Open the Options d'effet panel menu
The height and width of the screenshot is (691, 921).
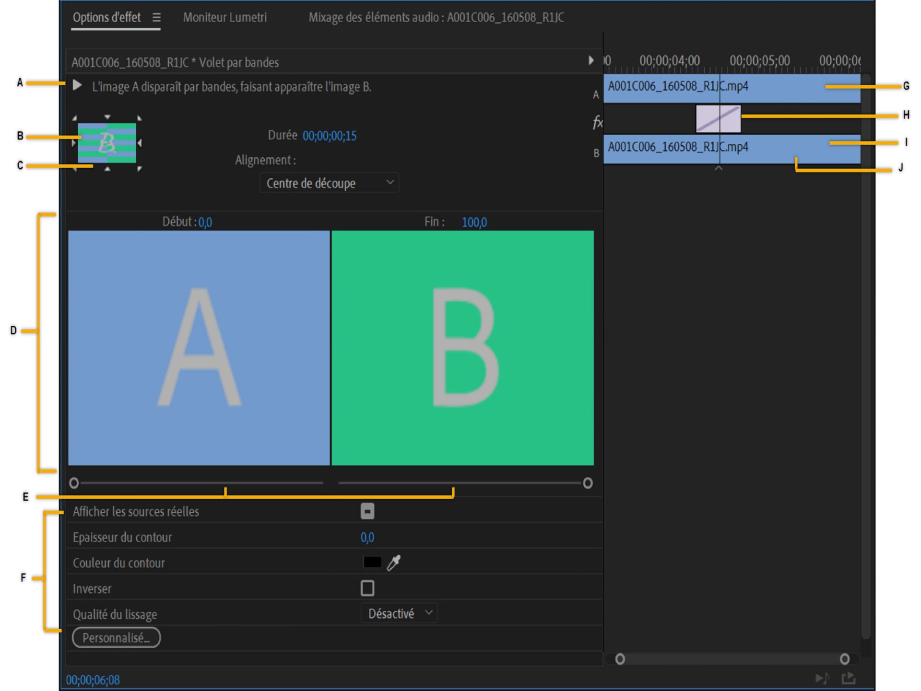click(157, 17)
